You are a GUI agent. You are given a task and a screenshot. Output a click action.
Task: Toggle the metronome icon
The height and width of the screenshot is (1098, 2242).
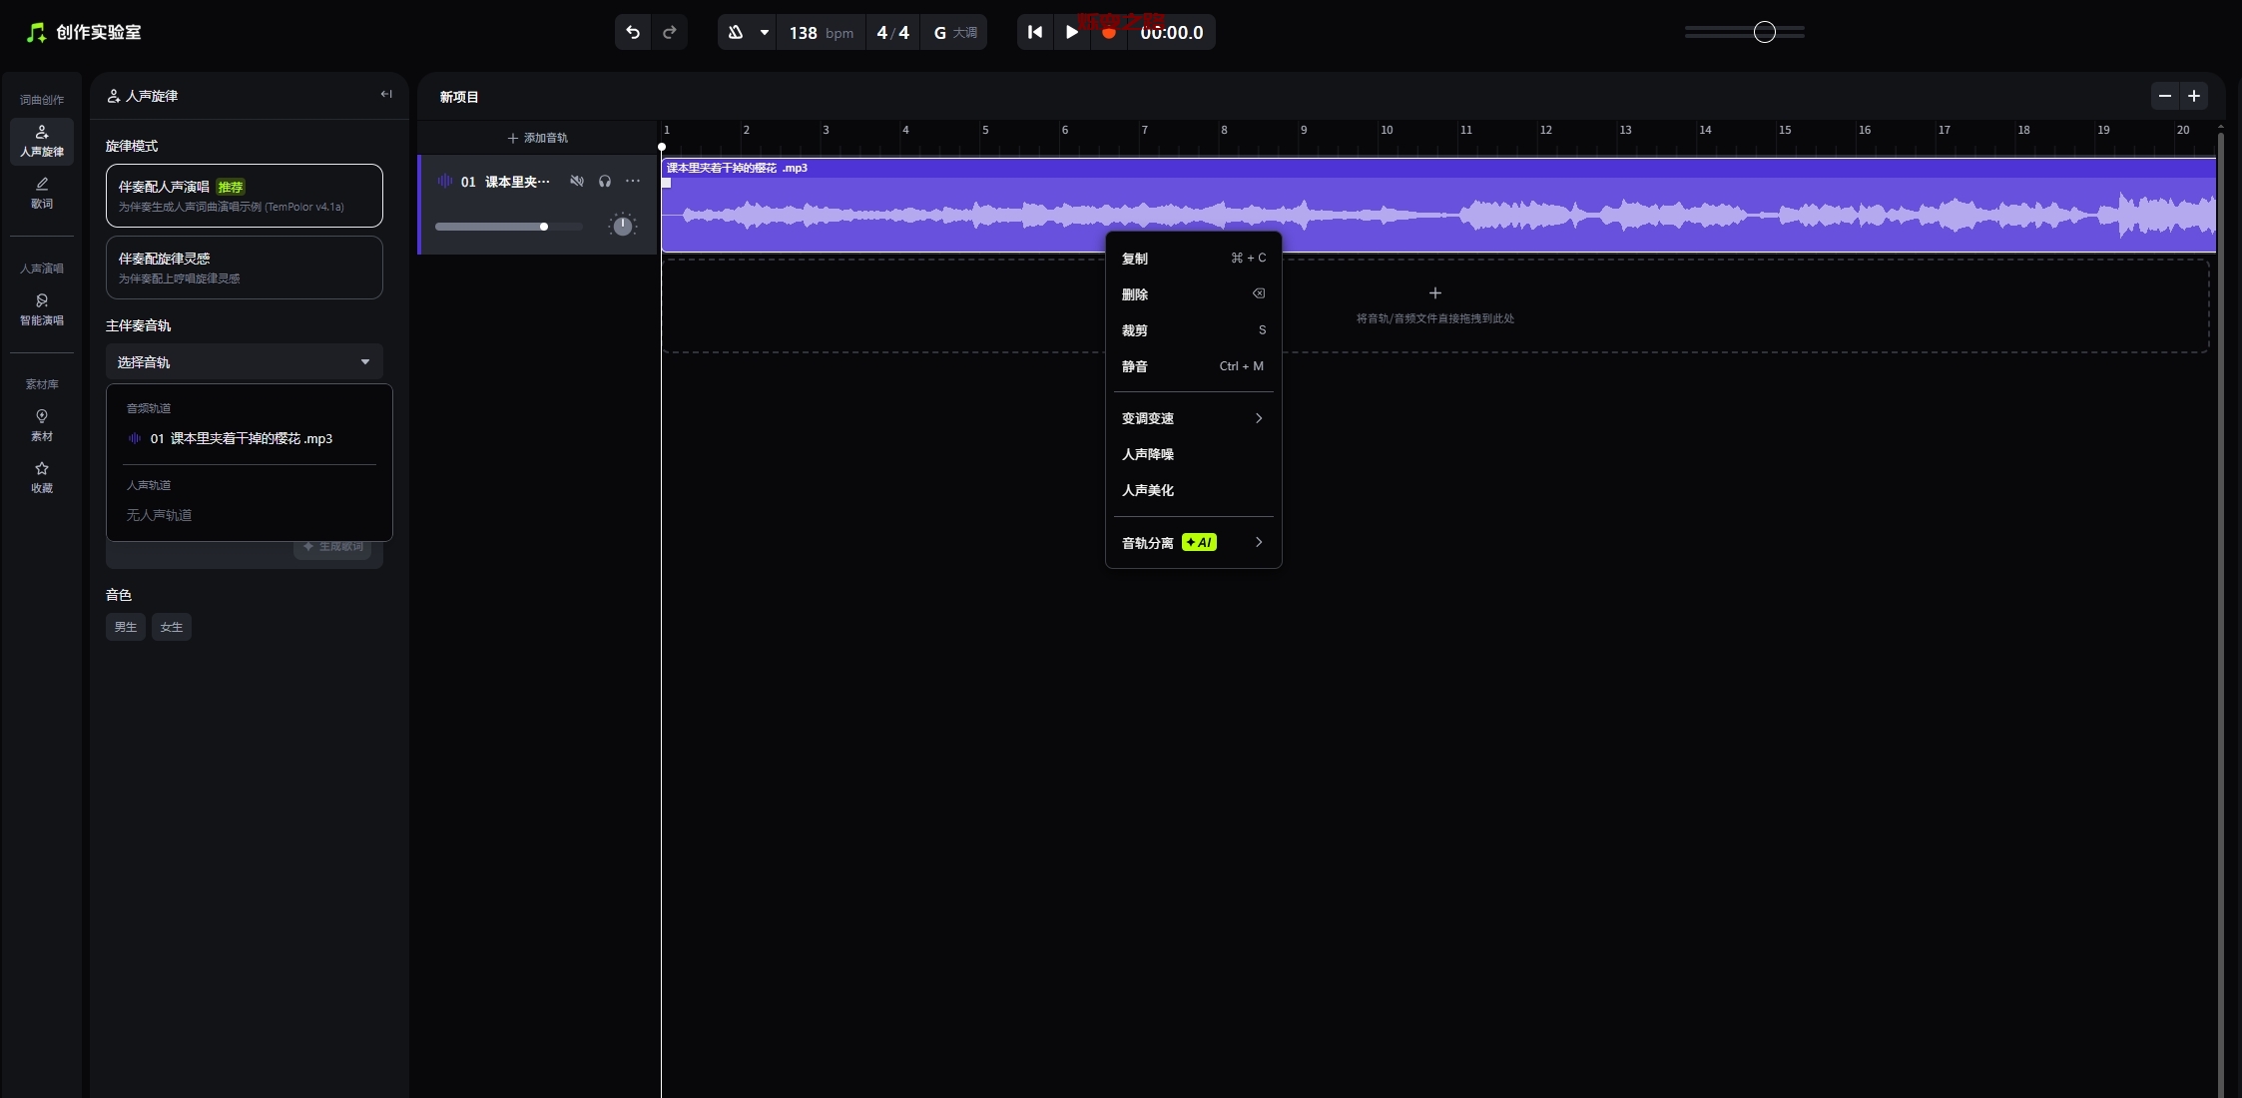click(x=736, y=32)
